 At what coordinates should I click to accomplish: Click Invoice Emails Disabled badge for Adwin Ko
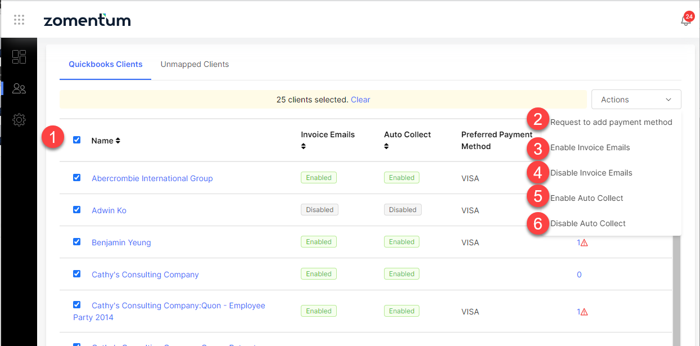coord(319,210)
